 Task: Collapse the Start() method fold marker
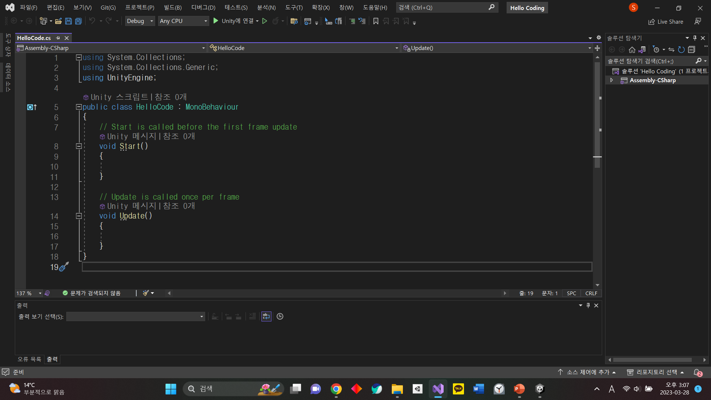tap(79, 146)
